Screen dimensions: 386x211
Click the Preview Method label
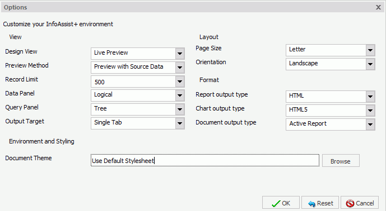click(27, 65)
